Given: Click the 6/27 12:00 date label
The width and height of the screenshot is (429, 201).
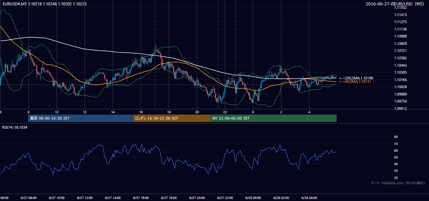Looking at the screenshot, I should (85, 198).
